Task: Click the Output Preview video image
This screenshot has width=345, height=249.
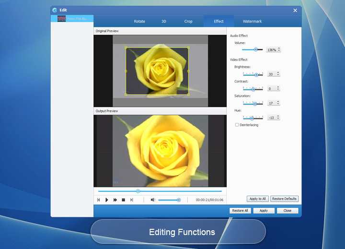Action: (x=160, y=151)
